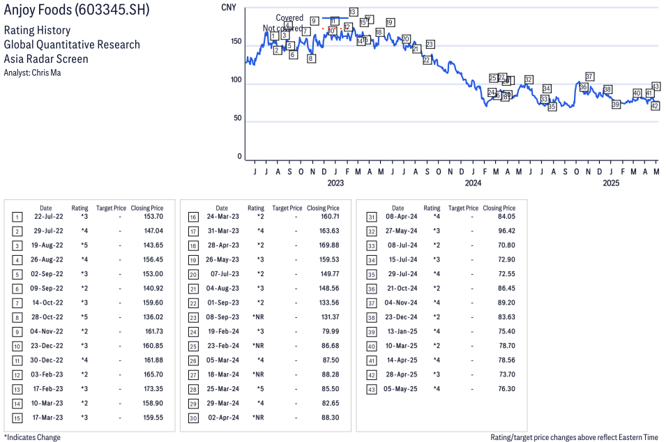Select chart marker 9 on the price line
Image resolution: width=666 pixels, height=442 pixels.
(x=315, y=21)
